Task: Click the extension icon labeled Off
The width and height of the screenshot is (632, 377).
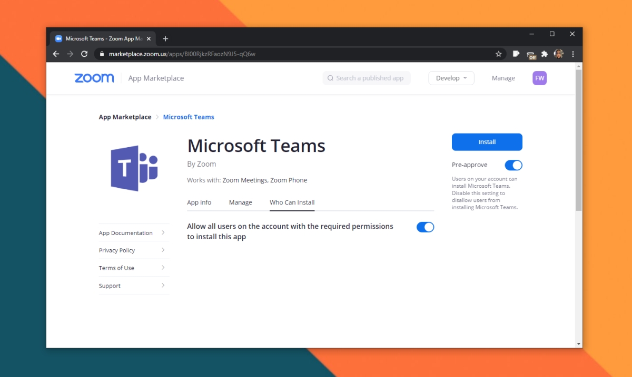Action: click(x=530, y=54)
